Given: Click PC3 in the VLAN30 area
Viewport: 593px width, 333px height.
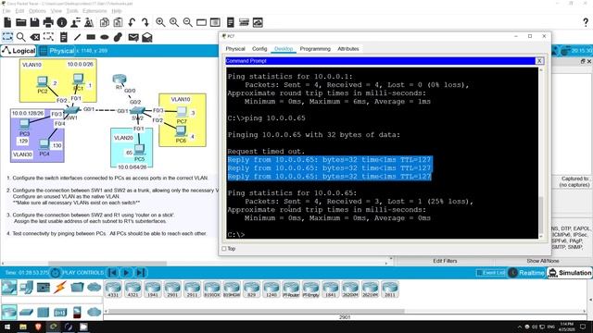Looking at the screenshot, I should tap(24, 124).
